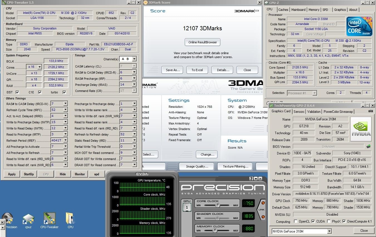Viewport: 376px width, 237px height.
Task: Click the help question mark in EVGA Precision
Action: click(x=251, y=179)
